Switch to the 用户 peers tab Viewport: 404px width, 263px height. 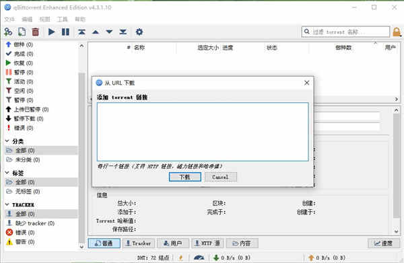tap(173, 243)
